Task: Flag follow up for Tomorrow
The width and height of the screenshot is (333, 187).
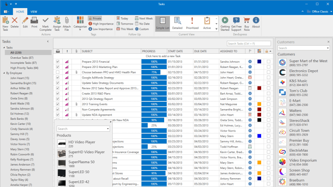Action: pyautogui.click(x=125, y=24)
